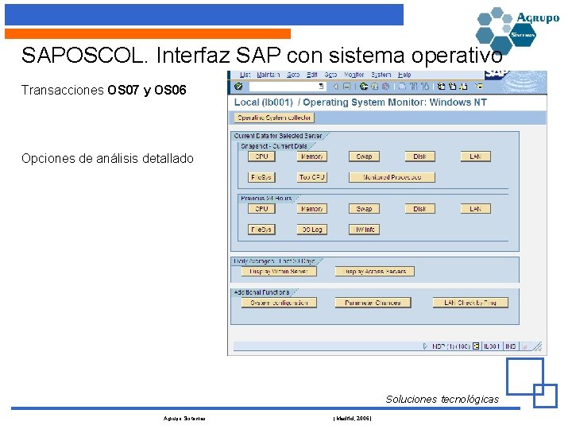Open the Edit menu
Image resolution: width=572 pixels, height=429 pixels.
tap(312, 75)
